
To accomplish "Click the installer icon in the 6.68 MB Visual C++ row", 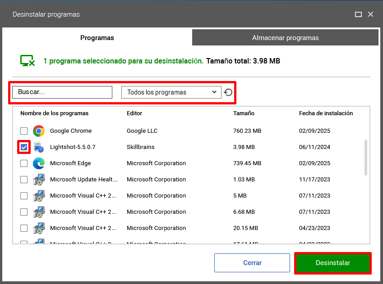I will coord(39,212).
